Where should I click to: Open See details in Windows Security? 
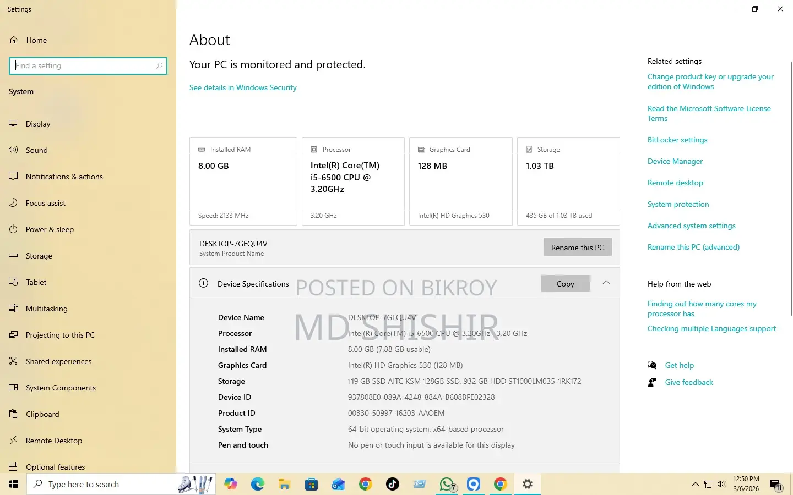[x=243, y=87]
